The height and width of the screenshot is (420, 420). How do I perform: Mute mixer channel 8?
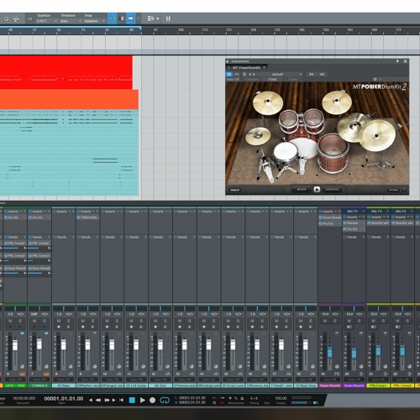59,321
